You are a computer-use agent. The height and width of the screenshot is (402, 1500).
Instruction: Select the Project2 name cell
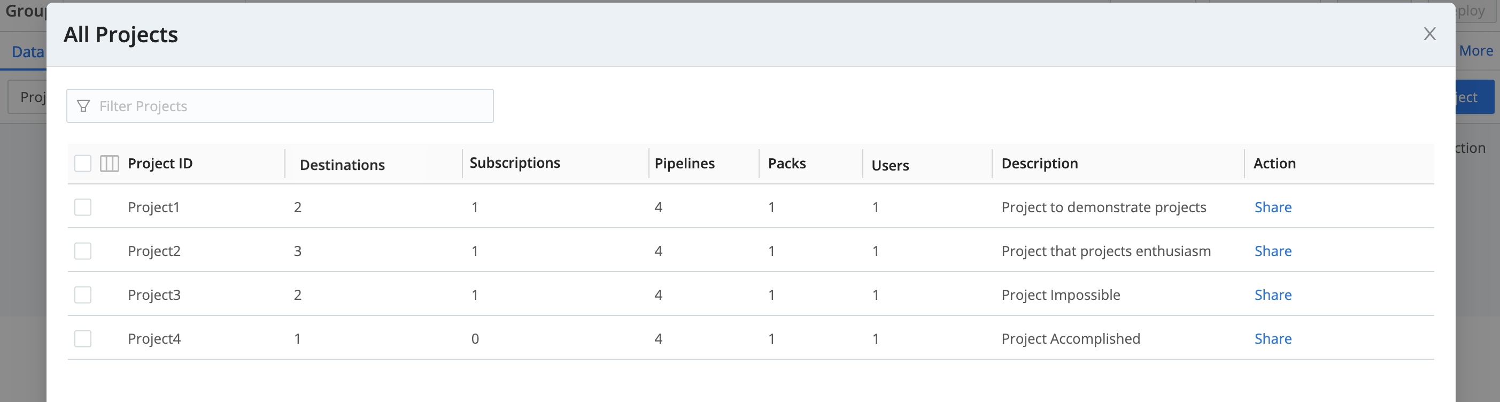(x=154, y=251)
